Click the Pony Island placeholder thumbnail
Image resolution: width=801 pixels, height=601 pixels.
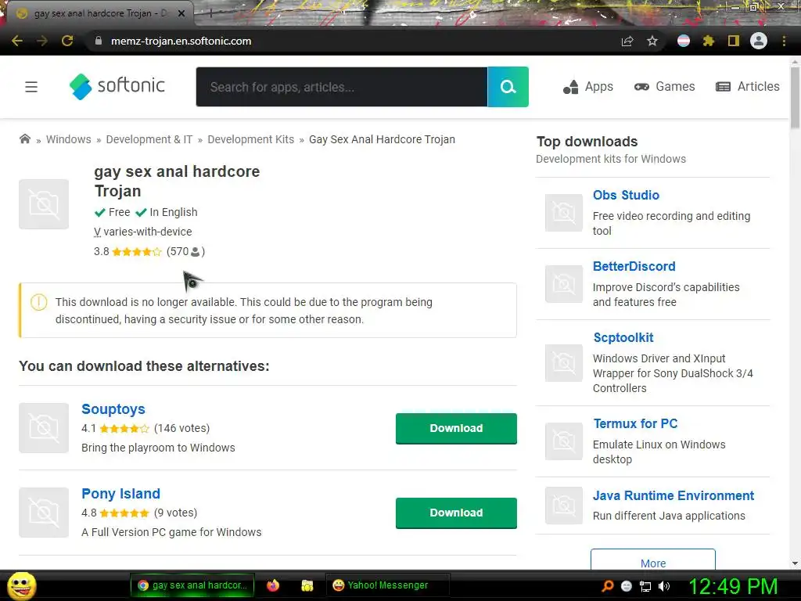point(44,512)
